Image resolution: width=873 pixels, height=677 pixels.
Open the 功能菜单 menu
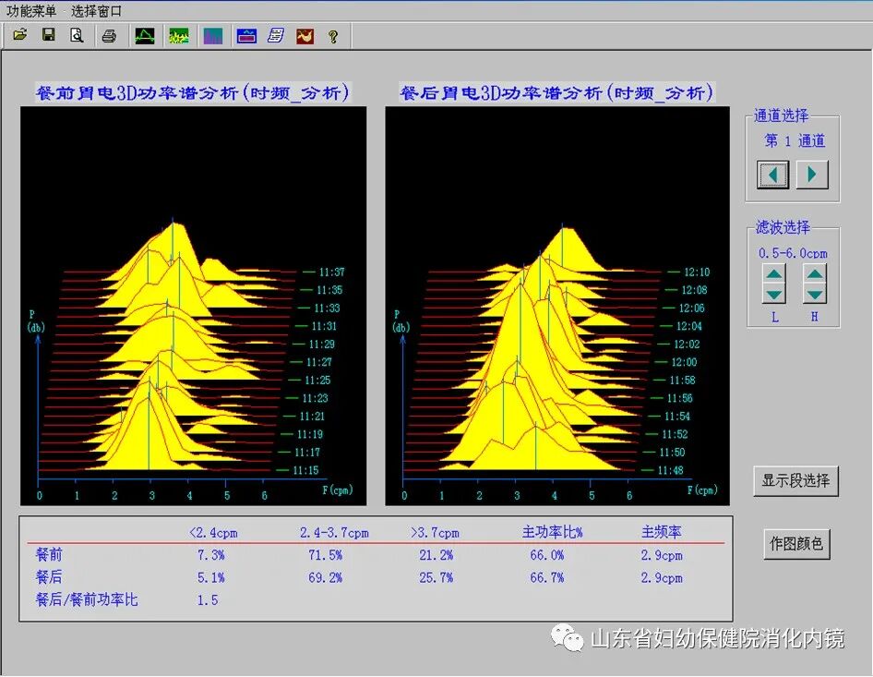point(31,11)
